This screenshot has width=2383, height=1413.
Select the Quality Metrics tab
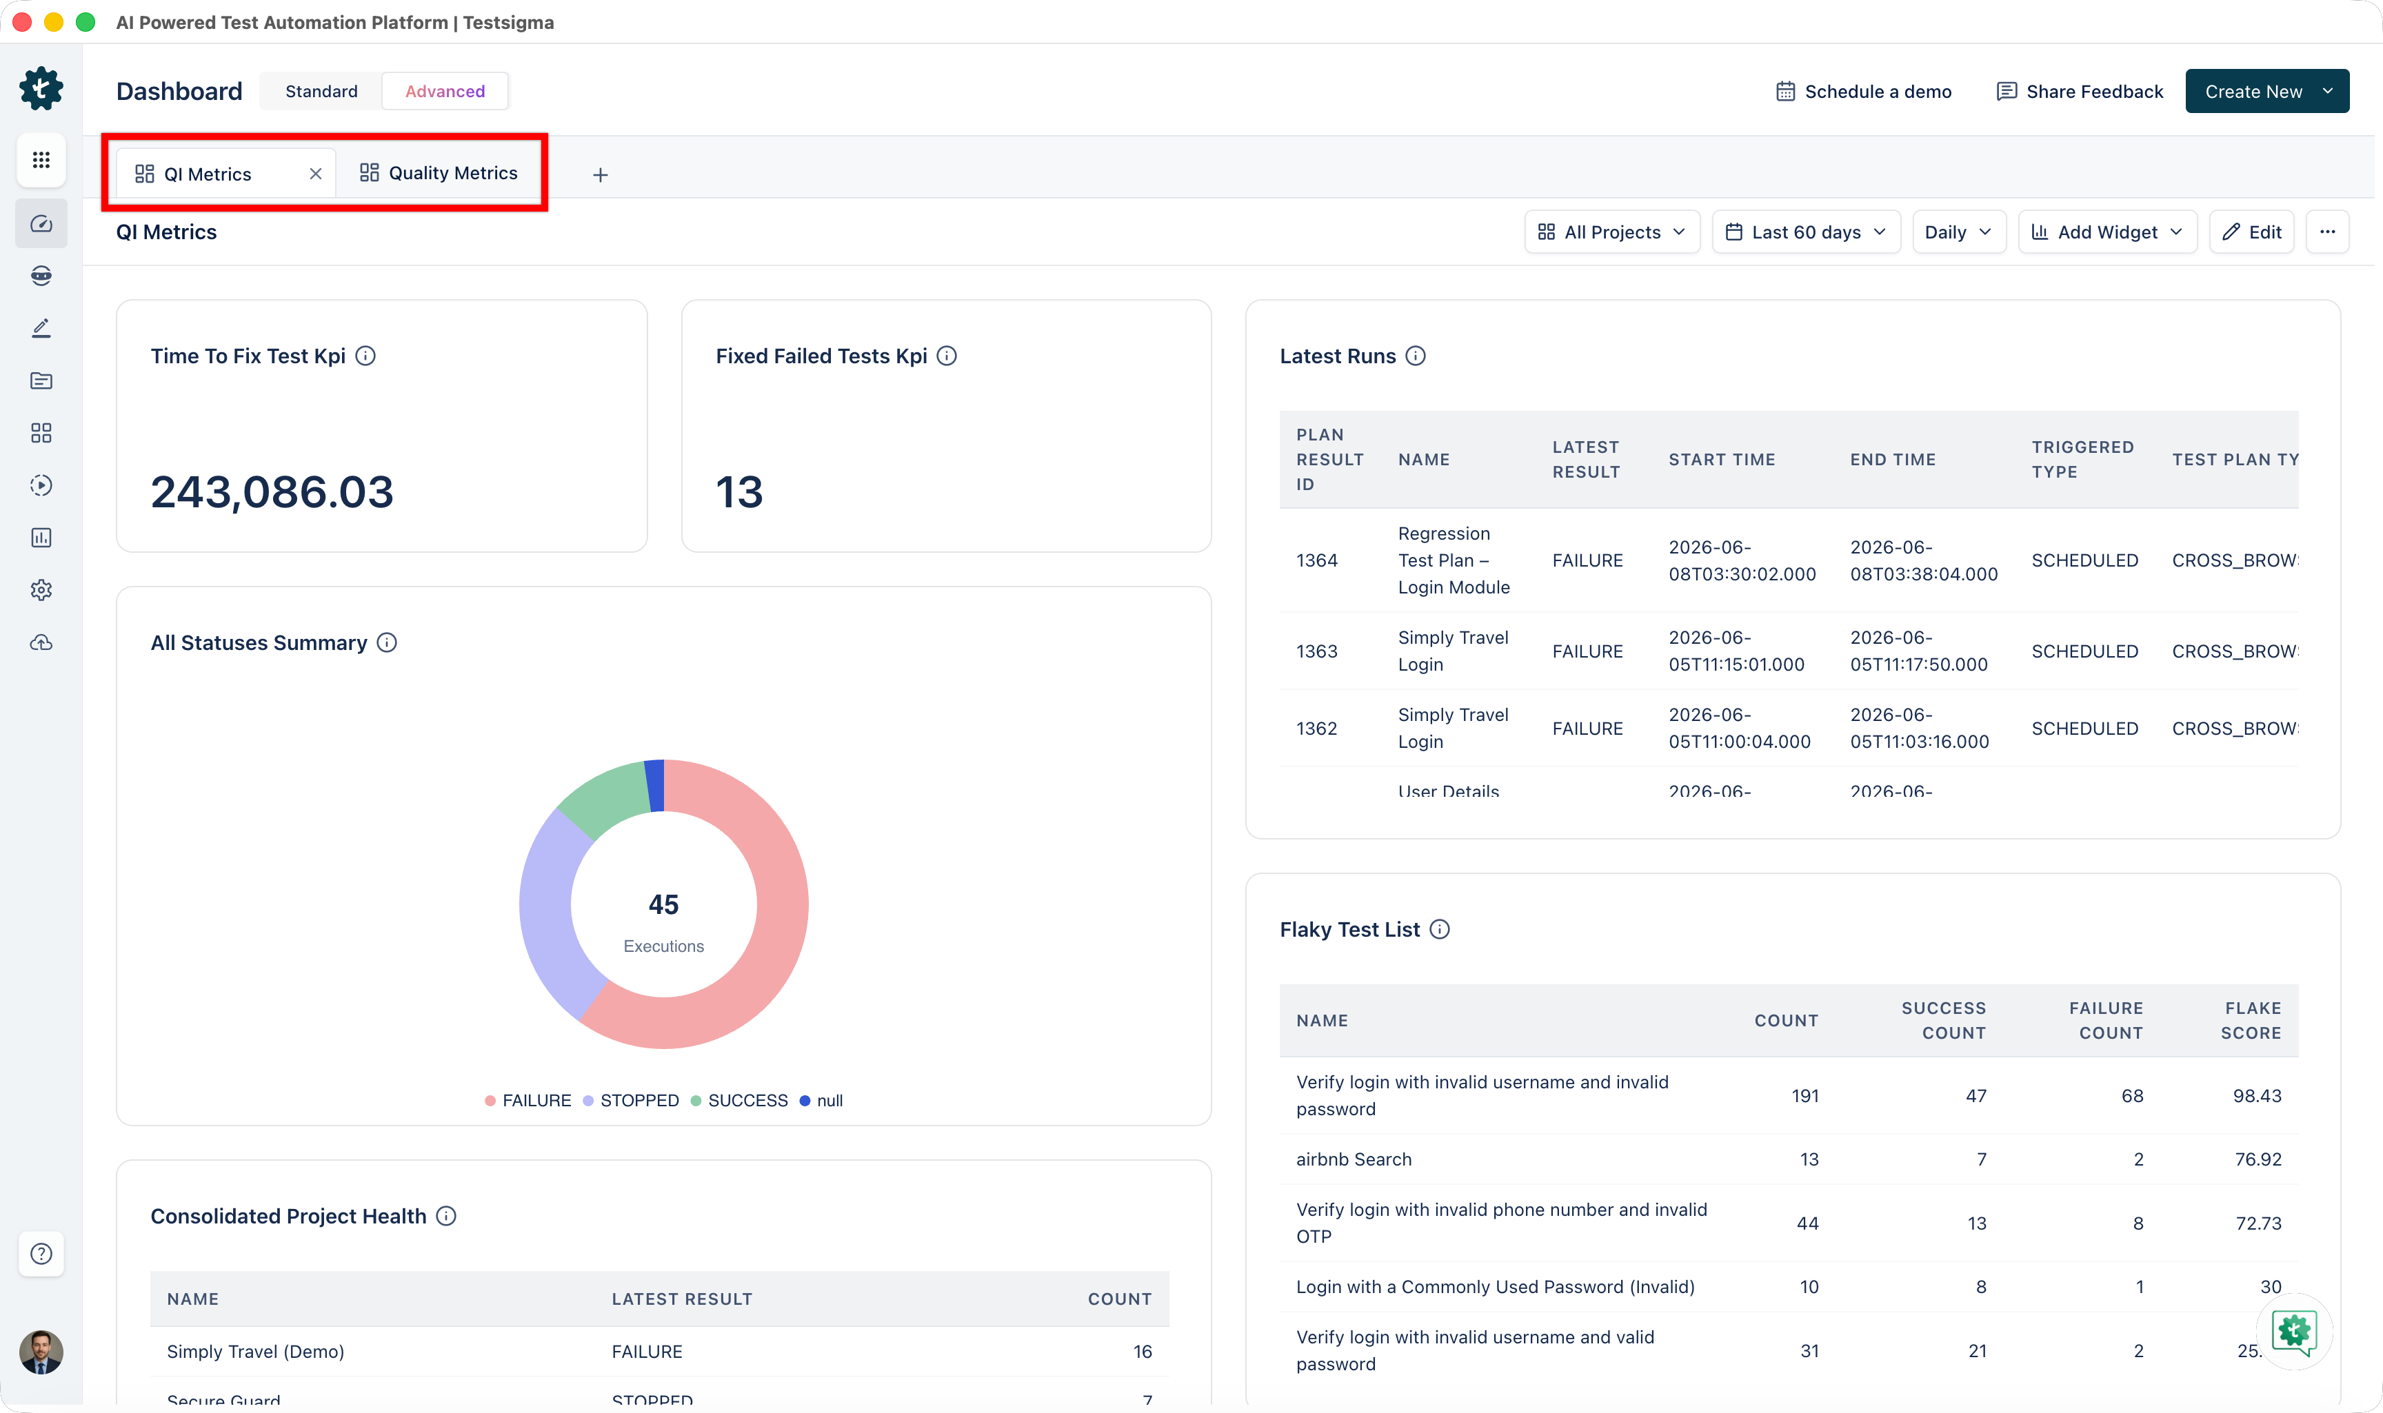pyautogui.click(x=439, y=173)
